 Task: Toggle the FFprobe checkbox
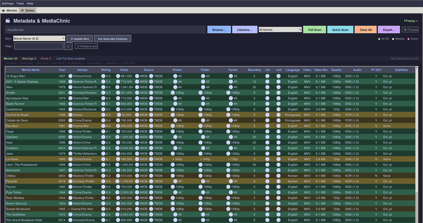(405, 30)
